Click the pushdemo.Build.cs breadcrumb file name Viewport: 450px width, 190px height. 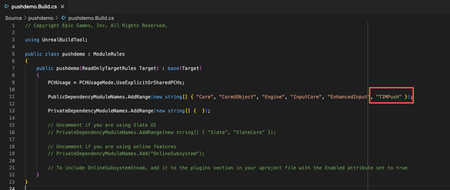pos(91,18)
